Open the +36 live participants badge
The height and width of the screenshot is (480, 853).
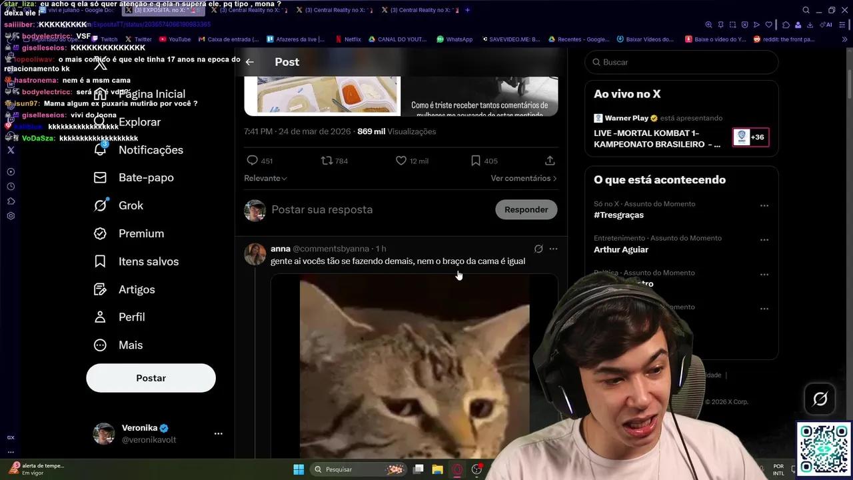tap(750, 137)
